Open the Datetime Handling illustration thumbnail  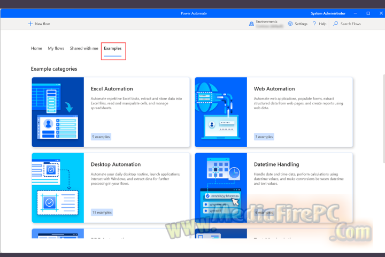point(221,188)
